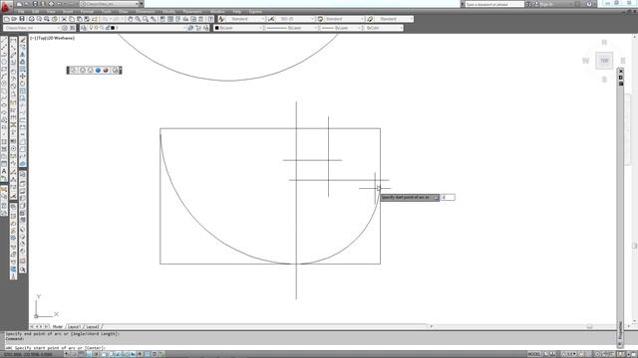Viewport: 638px width, 358px height.
Task: Click the command line input area
Action: pyautogui.click(x=309, y=348)
